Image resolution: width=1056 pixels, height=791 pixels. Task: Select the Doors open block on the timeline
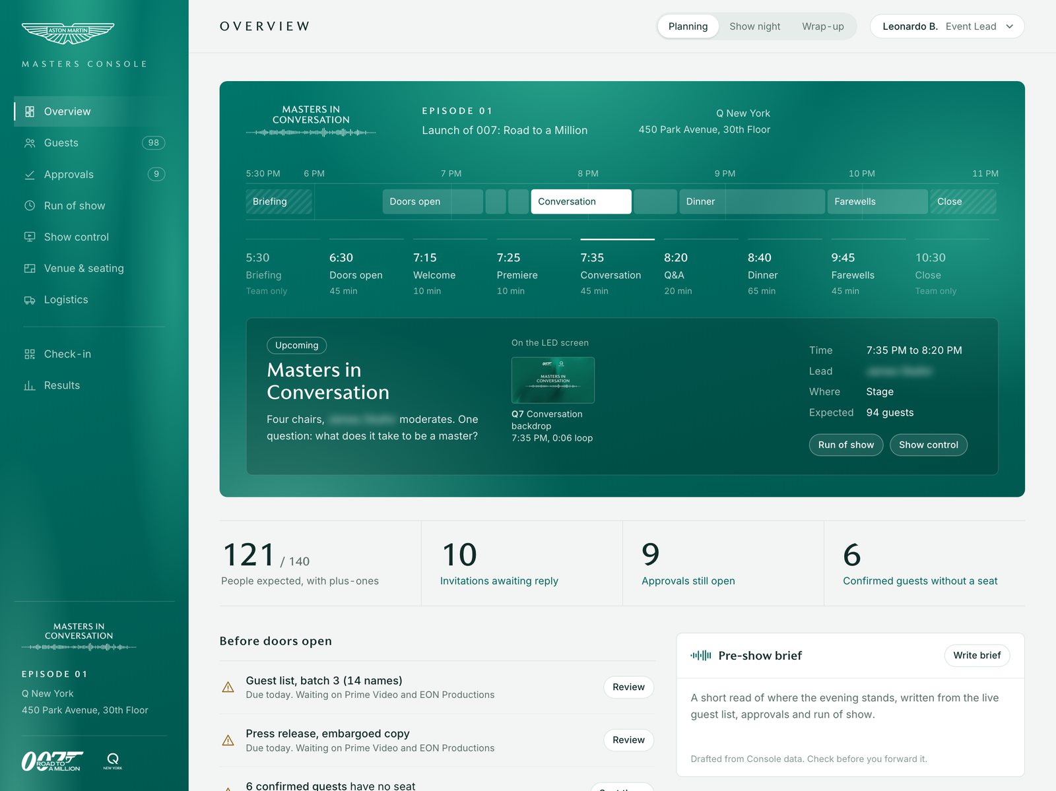point(432,202)
